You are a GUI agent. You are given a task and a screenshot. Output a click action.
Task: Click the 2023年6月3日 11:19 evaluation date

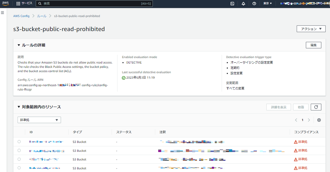click(141, 78)
